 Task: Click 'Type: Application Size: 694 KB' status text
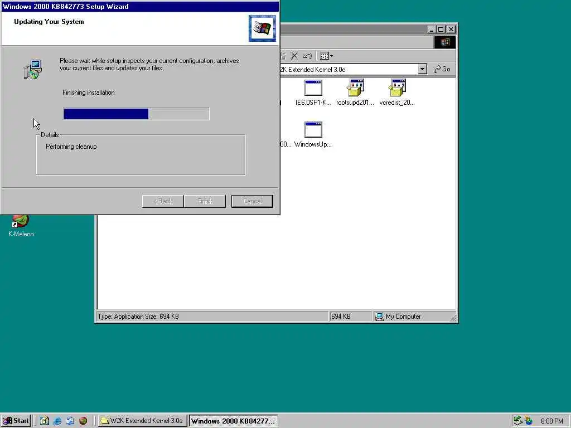coord(138,317)
